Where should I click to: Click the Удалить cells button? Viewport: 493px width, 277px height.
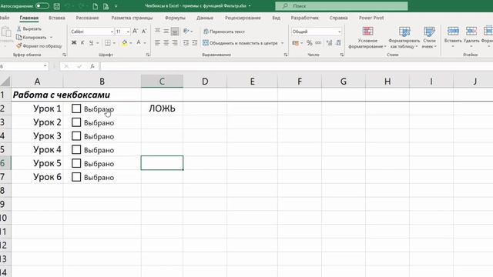click(x=471, y=38)
